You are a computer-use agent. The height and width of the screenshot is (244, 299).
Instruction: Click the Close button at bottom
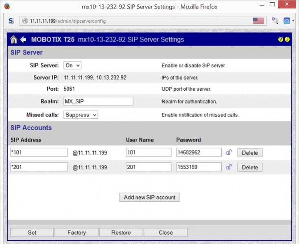pos(166,232)
